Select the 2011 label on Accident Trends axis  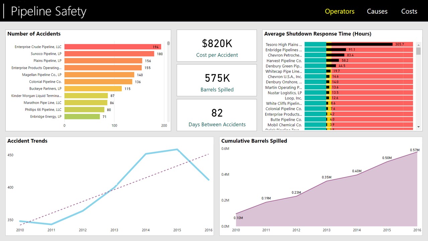[x=51, y=230]
